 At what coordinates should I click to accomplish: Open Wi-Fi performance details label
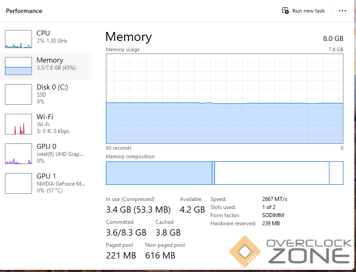click(45, 117)
